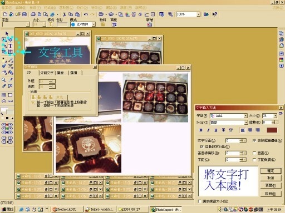Click the New document icon
The width and height of the screenshot is (285, 213).
(x=5, y=14)
